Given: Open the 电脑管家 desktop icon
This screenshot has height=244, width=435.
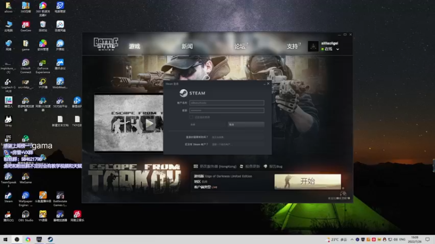Looking at the screenshot, I should pos(60,8).
